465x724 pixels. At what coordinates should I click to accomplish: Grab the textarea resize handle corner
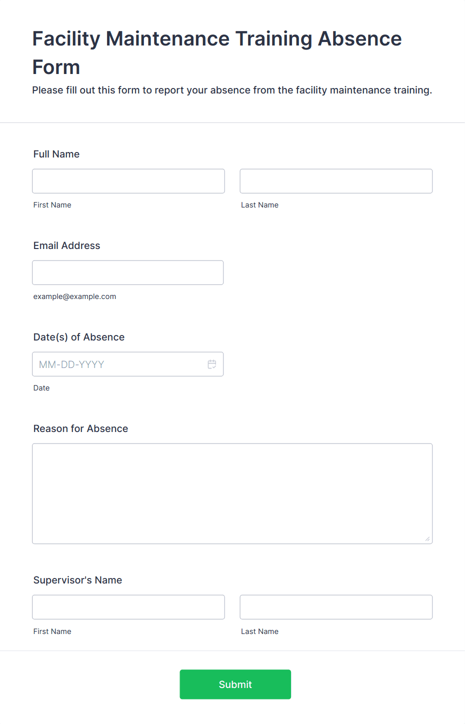(x=427, y=538)
